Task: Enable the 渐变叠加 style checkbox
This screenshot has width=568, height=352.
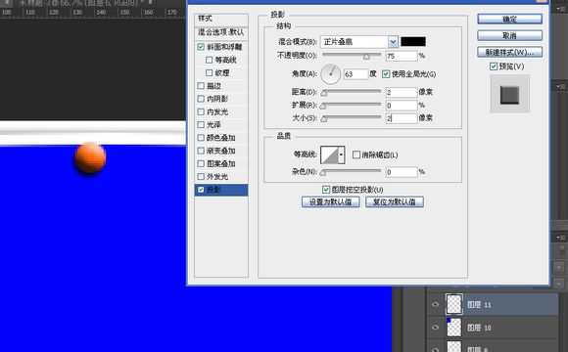Action: (x=201, y=151)
